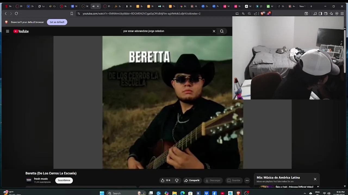Switch to the Ec tab
Screen dimensions: 348x195
[118, 6]
